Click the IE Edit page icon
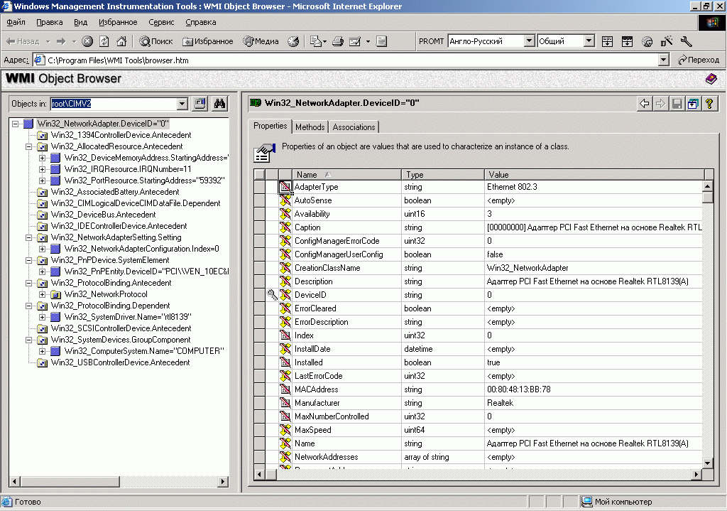The width and height of the screenshot is (727, 511). tap(355, 41)
